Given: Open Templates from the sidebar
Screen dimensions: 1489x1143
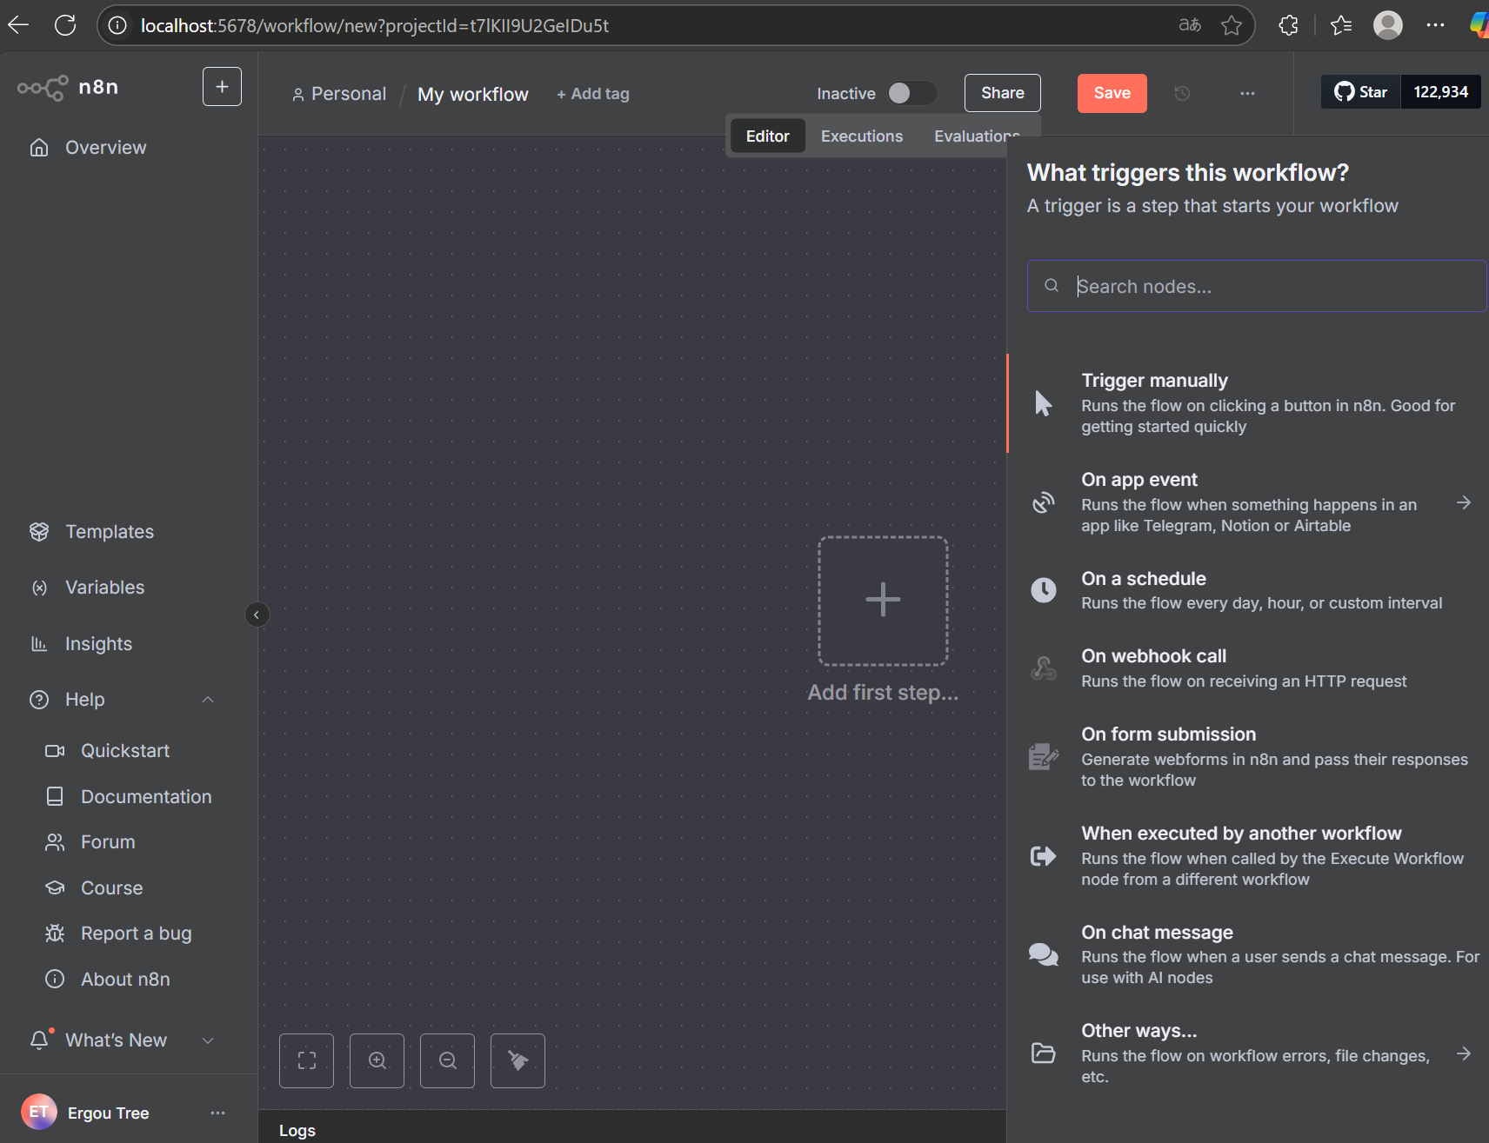Looking at the screenshot, I should coord(110,532).
